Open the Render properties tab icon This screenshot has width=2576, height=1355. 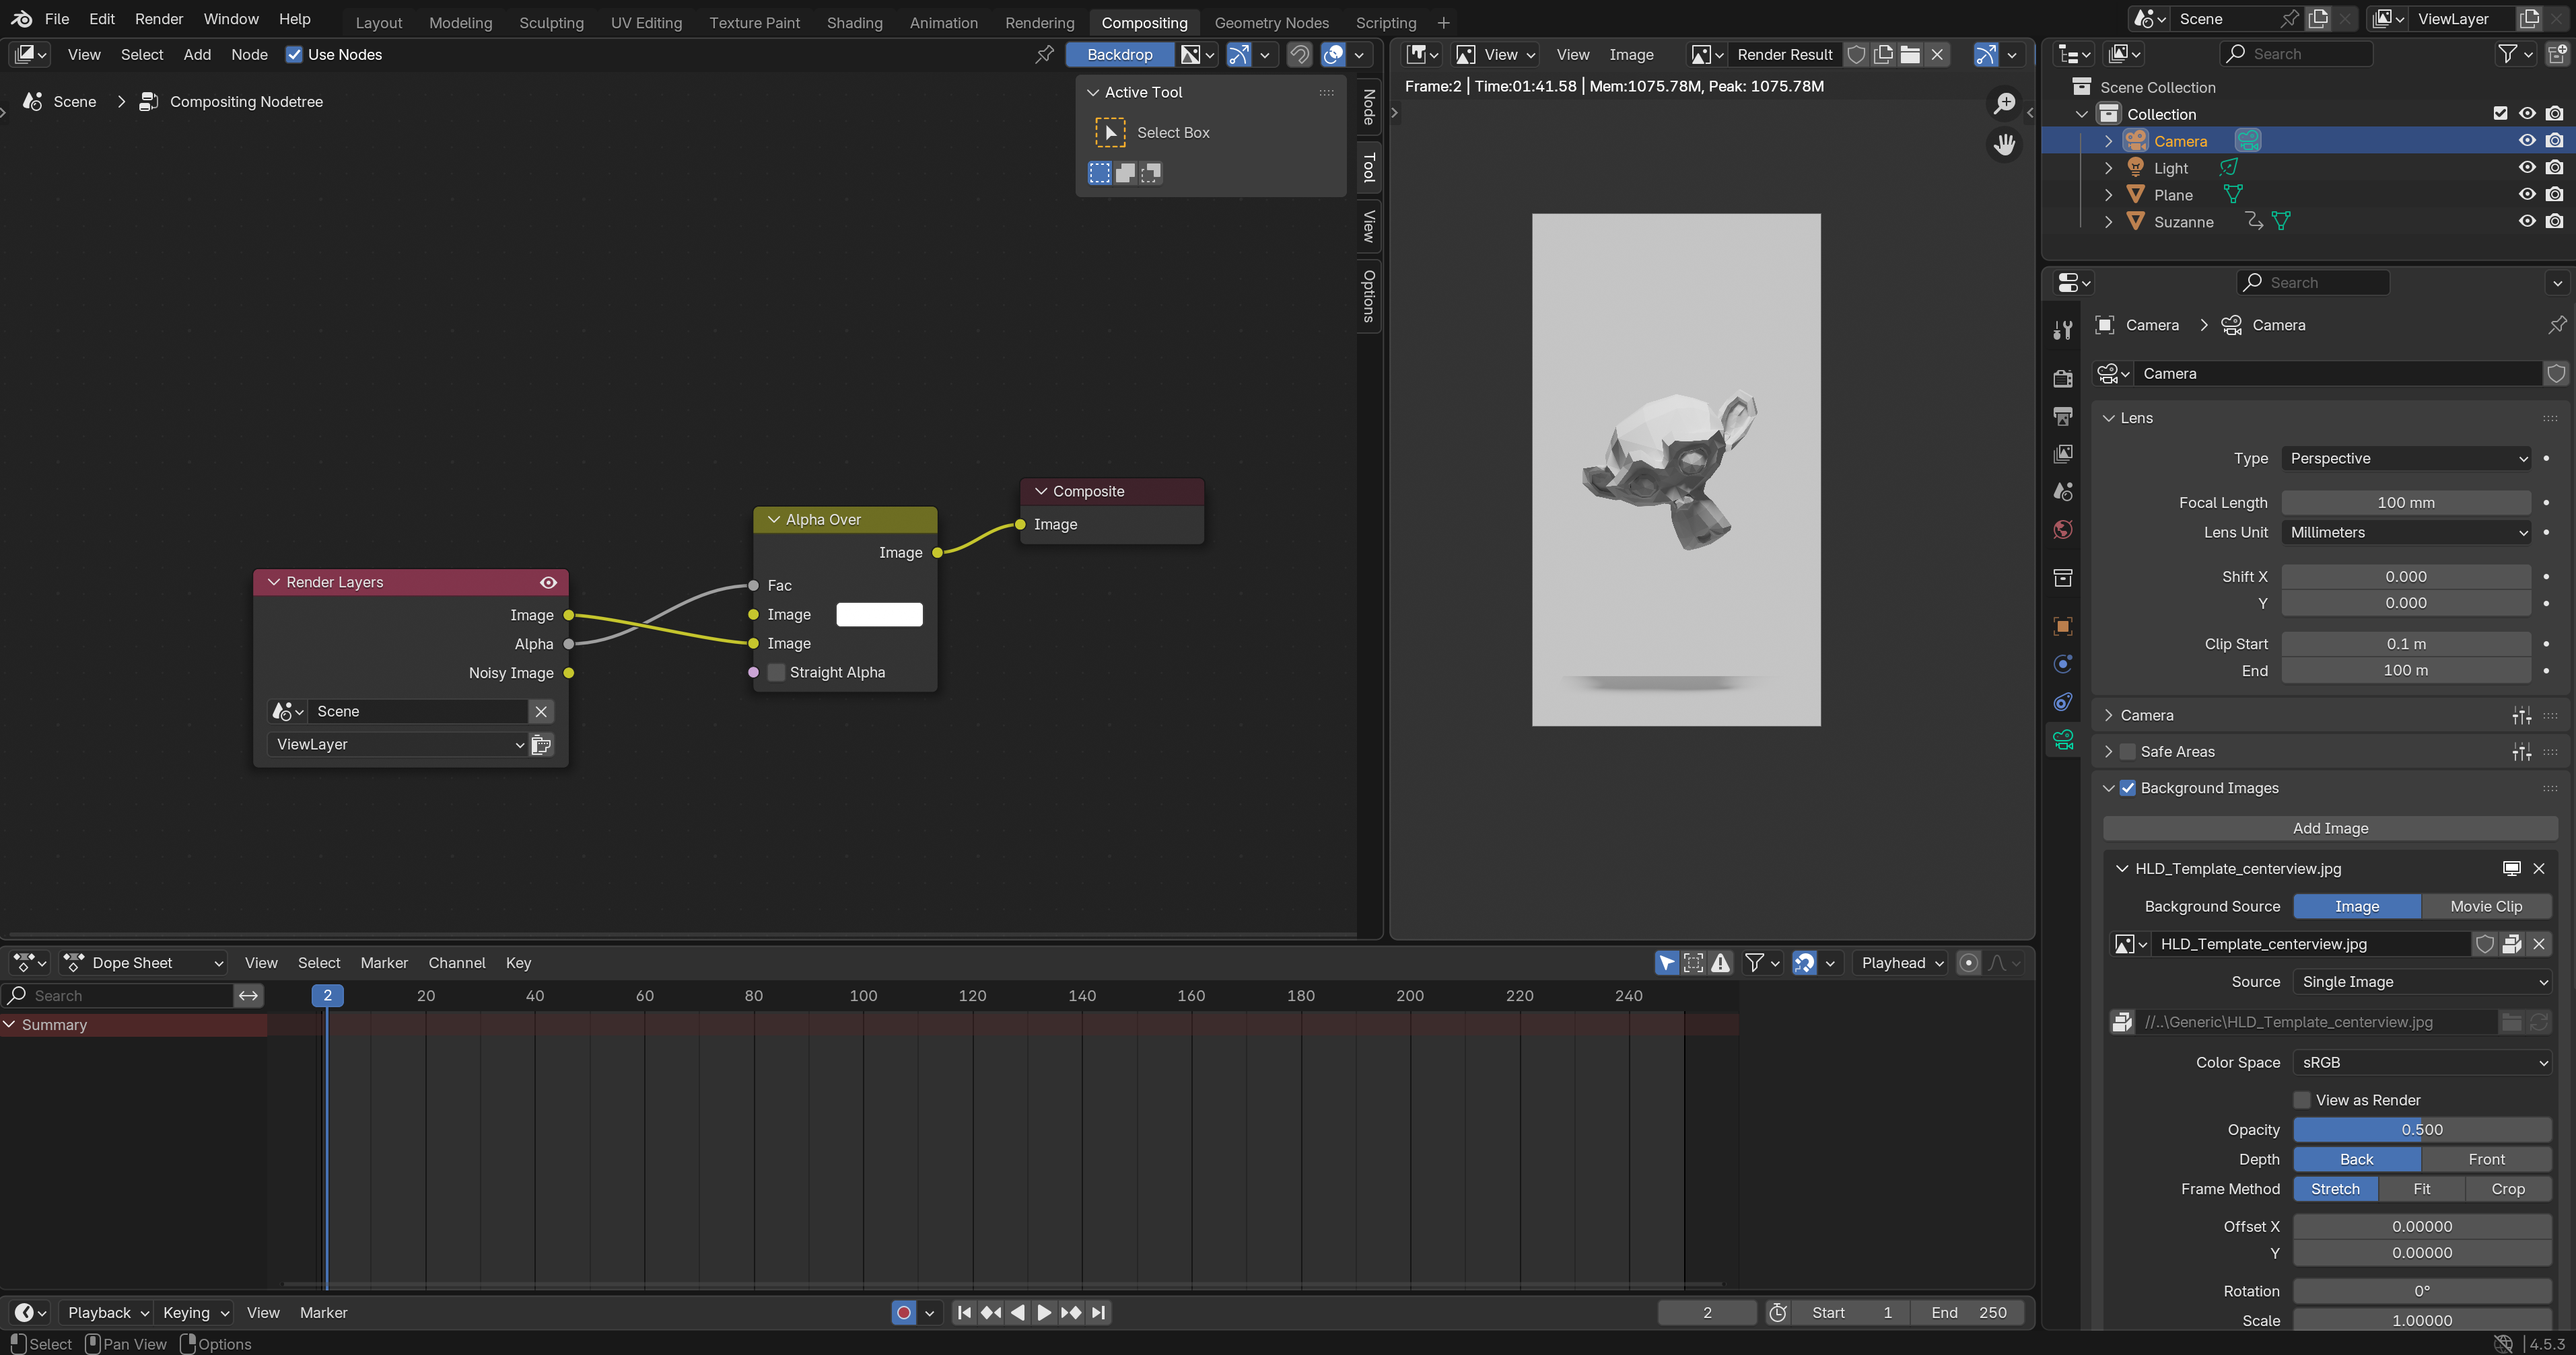point(2062,379)
